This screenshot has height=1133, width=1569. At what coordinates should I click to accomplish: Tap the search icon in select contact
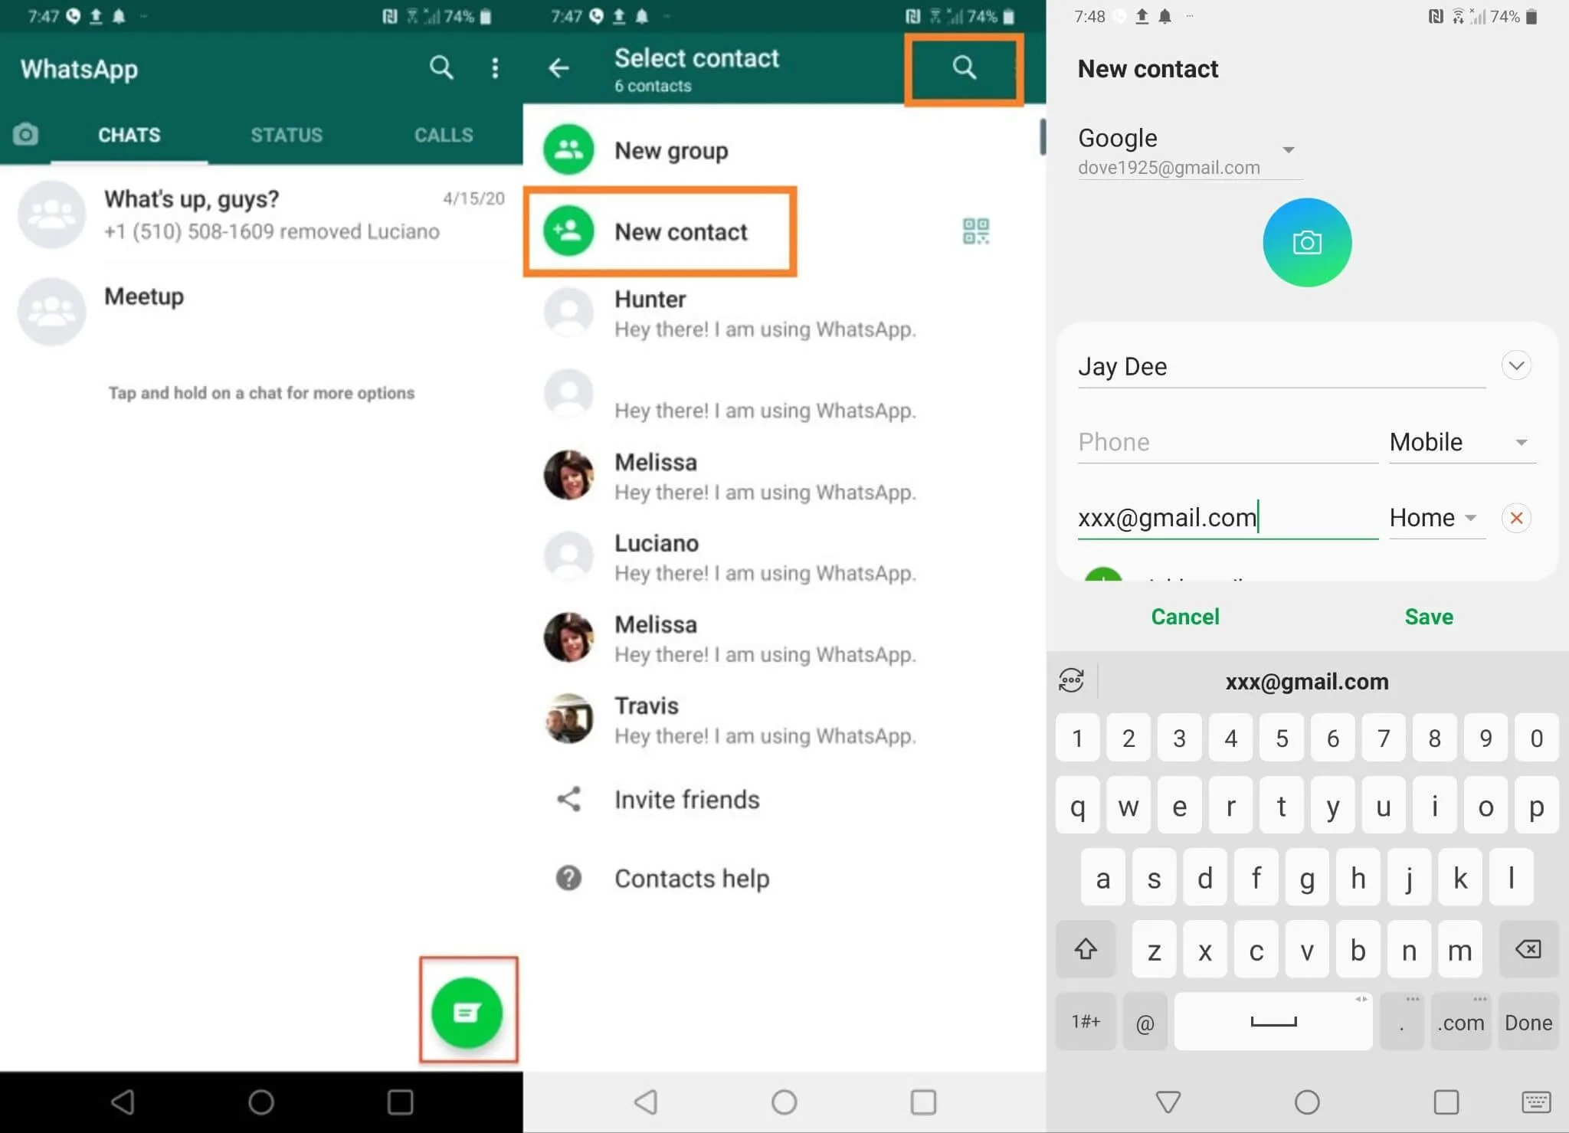(964, 67)
